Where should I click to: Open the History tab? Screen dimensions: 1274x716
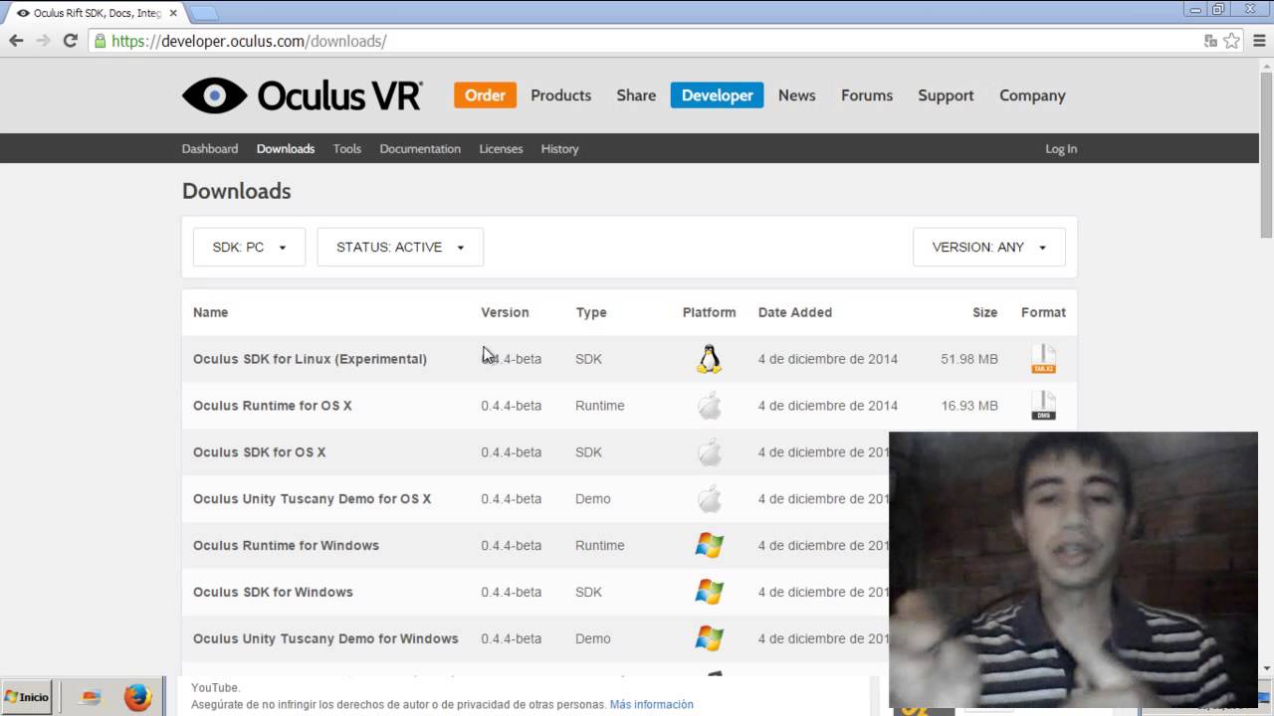coord(559,149)
